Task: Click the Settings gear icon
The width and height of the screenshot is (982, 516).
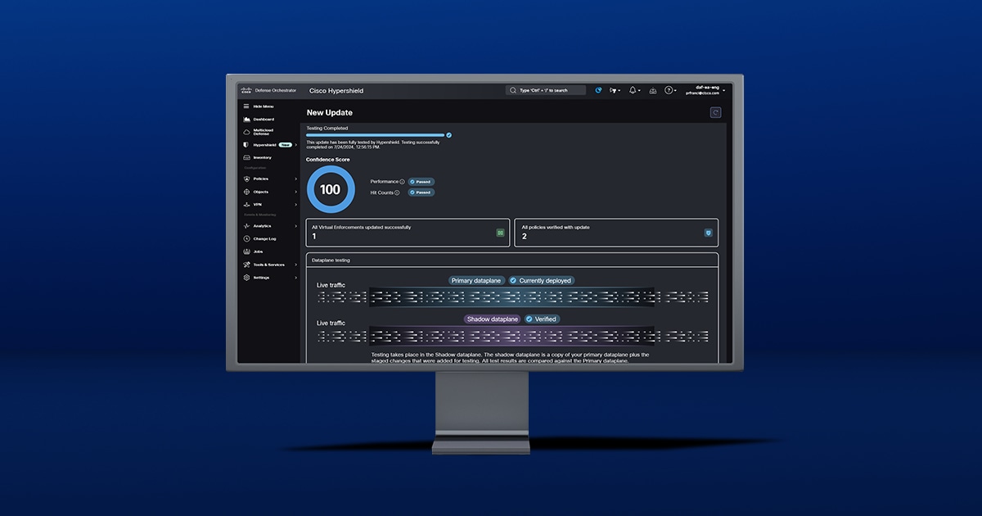Action: click(x=246, y=278)
